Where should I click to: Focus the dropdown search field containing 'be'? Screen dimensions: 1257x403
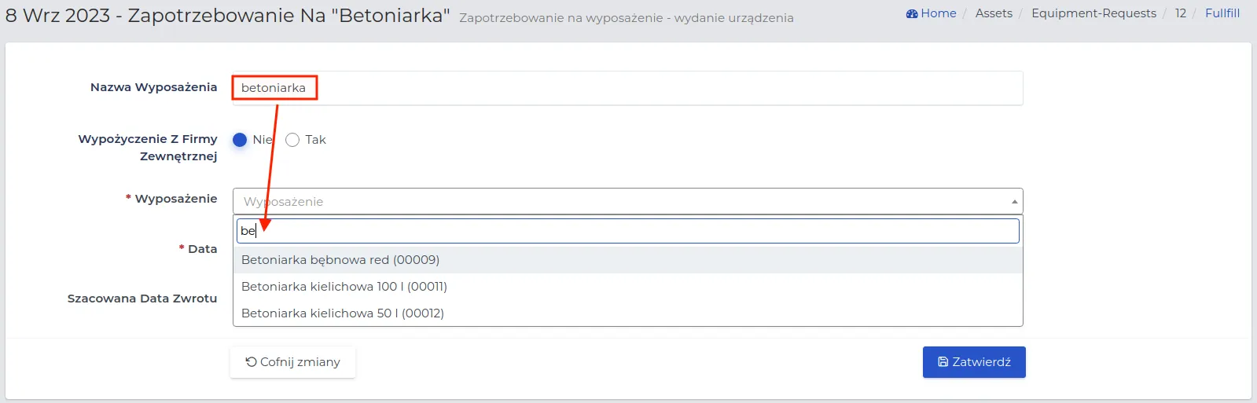click(x=628, y=231)
